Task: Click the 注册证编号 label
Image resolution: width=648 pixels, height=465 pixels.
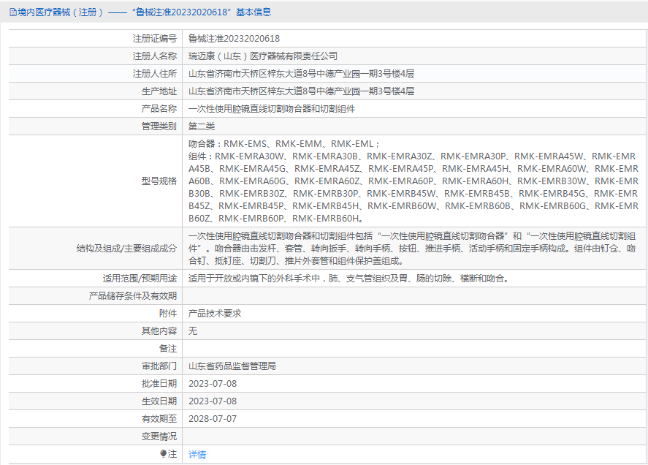Action: point(155,39)
